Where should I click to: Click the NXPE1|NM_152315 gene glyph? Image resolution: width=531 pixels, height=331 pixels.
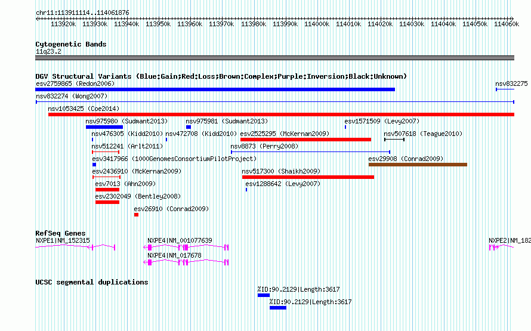pyautogui.click(x=75, y=248)
